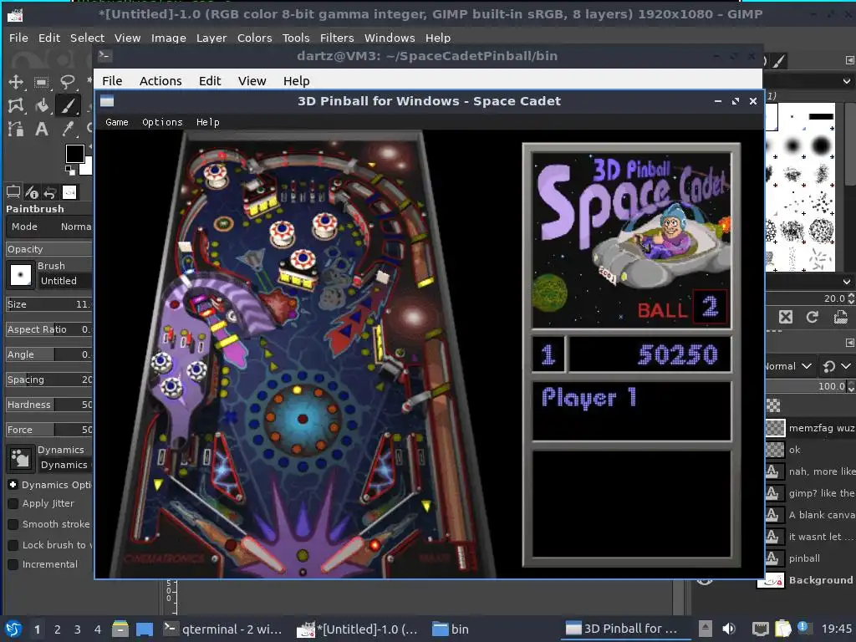
Task: Open the layers dock configure menu
Action: 849,342
